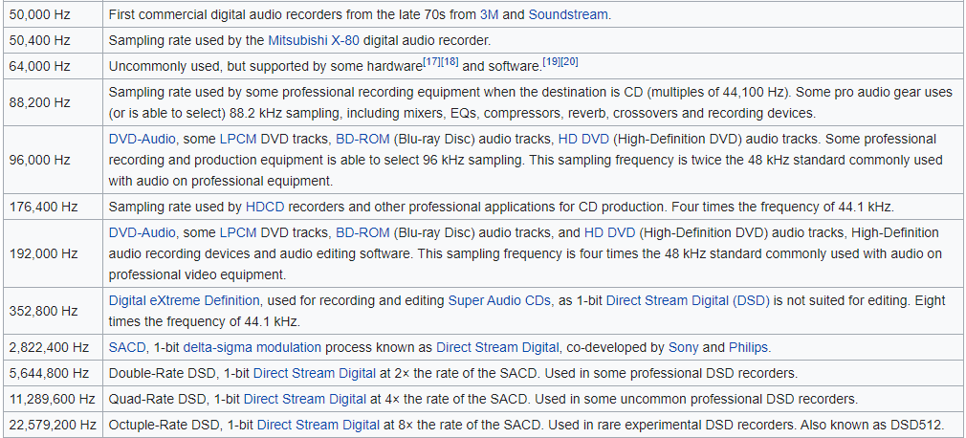The height and width of the screenshot is (438, 966).
Task: Open Direct Stream Digital link in Quad-Rate DSD row
Action: [x=305, y=399]
